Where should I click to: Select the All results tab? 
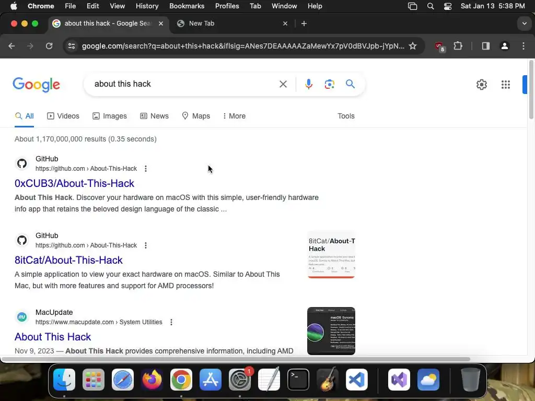(x=24, y=116)
